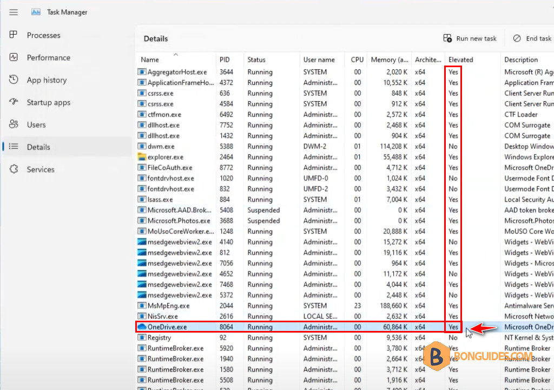Open the Processes page
554x390 pixels.
tap(67, 35)
